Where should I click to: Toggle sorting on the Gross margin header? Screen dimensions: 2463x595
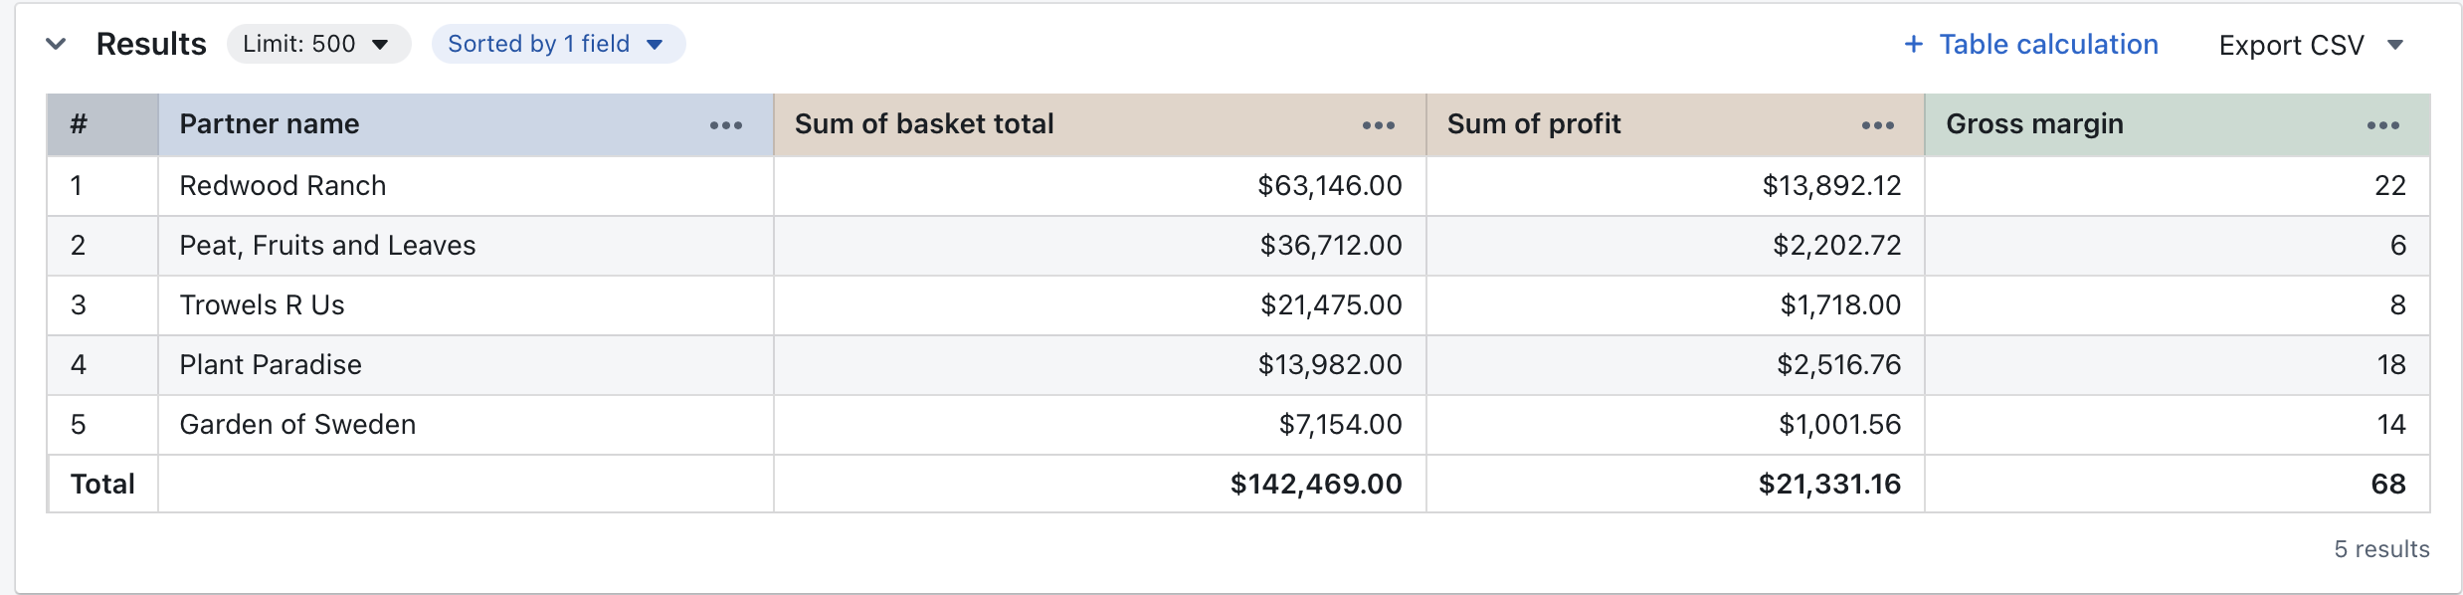pos(2035,124)
